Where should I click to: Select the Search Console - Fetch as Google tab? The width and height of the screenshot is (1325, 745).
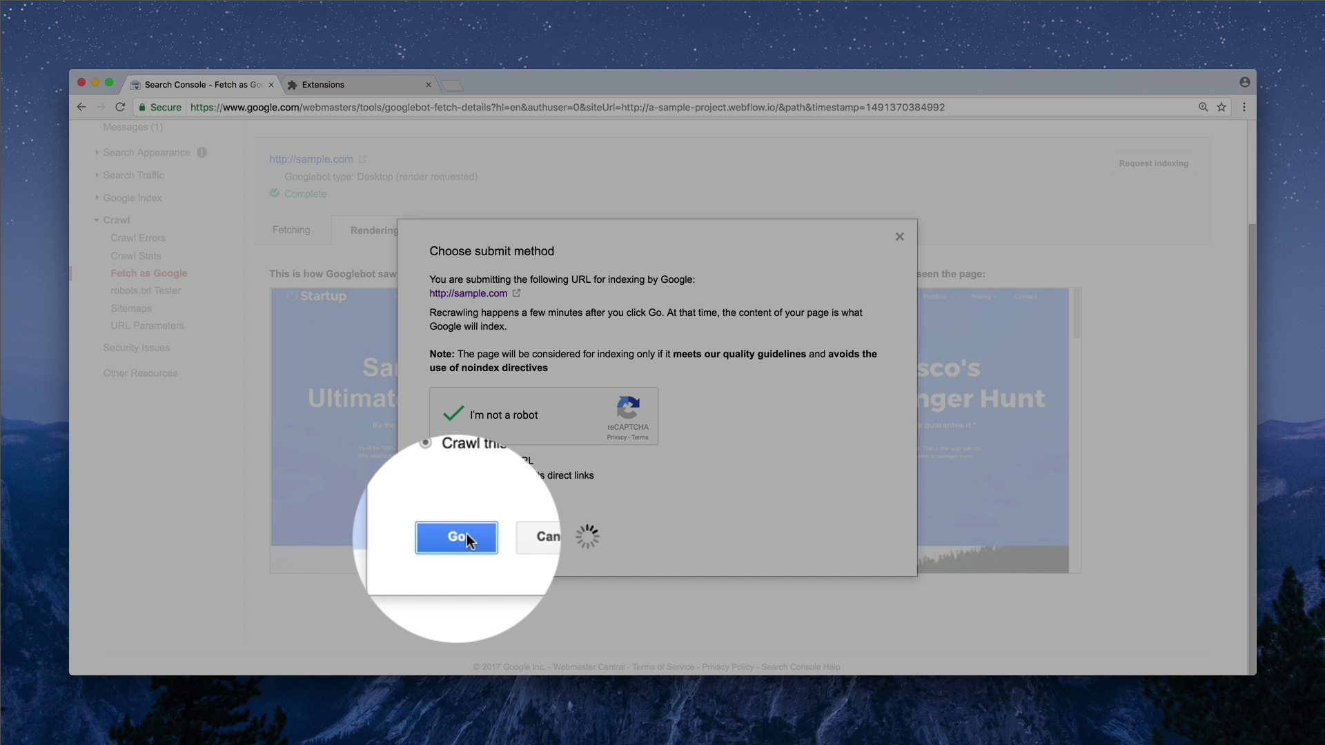point(200,85)
